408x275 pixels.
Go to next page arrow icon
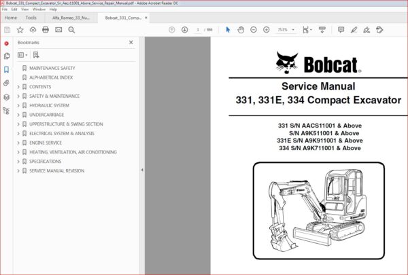pyautogui.click(x=185, y=30)
